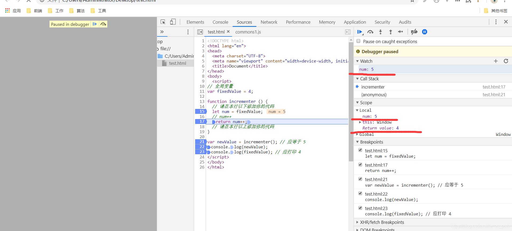
Task: Toggle pause on exceptions button
Action: click(425, 32)
